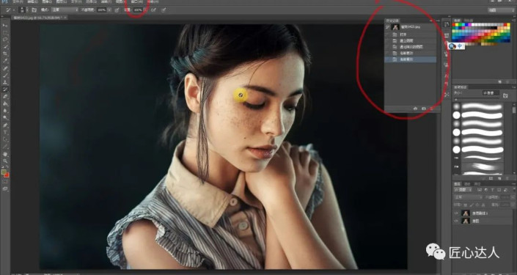Select the Hand tool
The width and height of the screenshot is (517, 275).
point(5,154)
